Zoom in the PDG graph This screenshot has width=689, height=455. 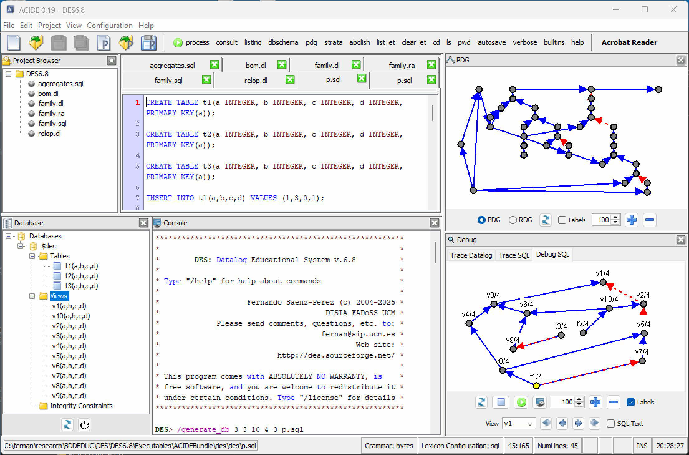click(x=631, y=220)
